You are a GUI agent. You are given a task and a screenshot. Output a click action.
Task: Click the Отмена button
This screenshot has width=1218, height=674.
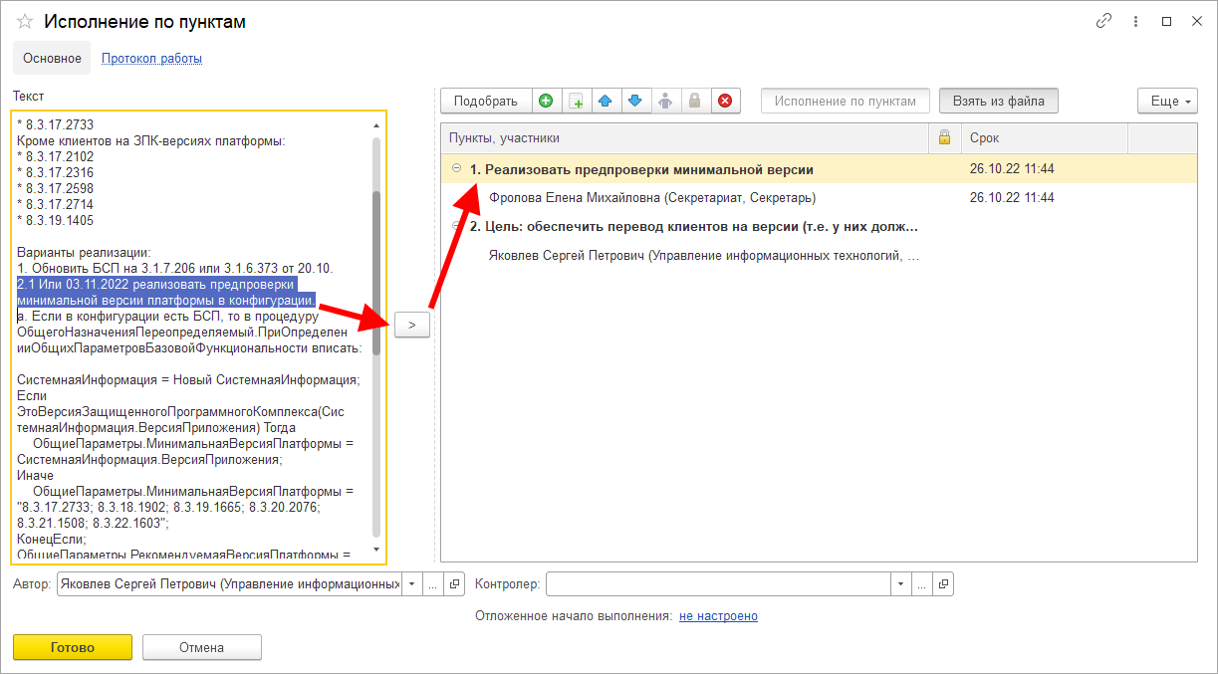(x=201, y=647)
